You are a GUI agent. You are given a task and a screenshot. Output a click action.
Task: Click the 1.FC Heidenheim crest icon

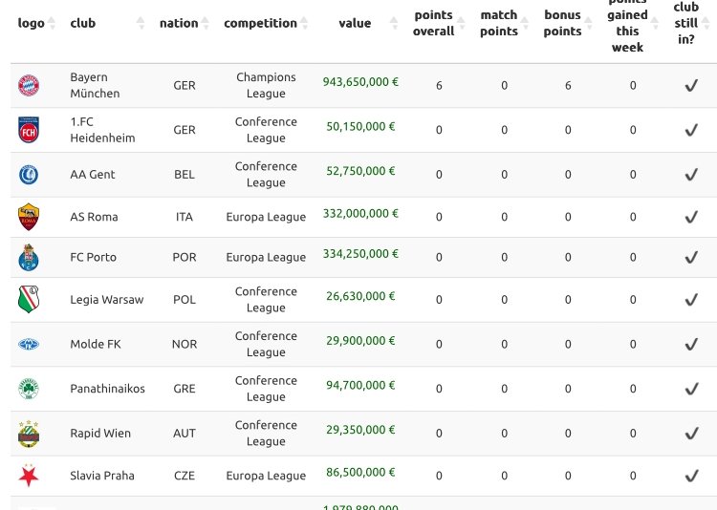[28, 130]
